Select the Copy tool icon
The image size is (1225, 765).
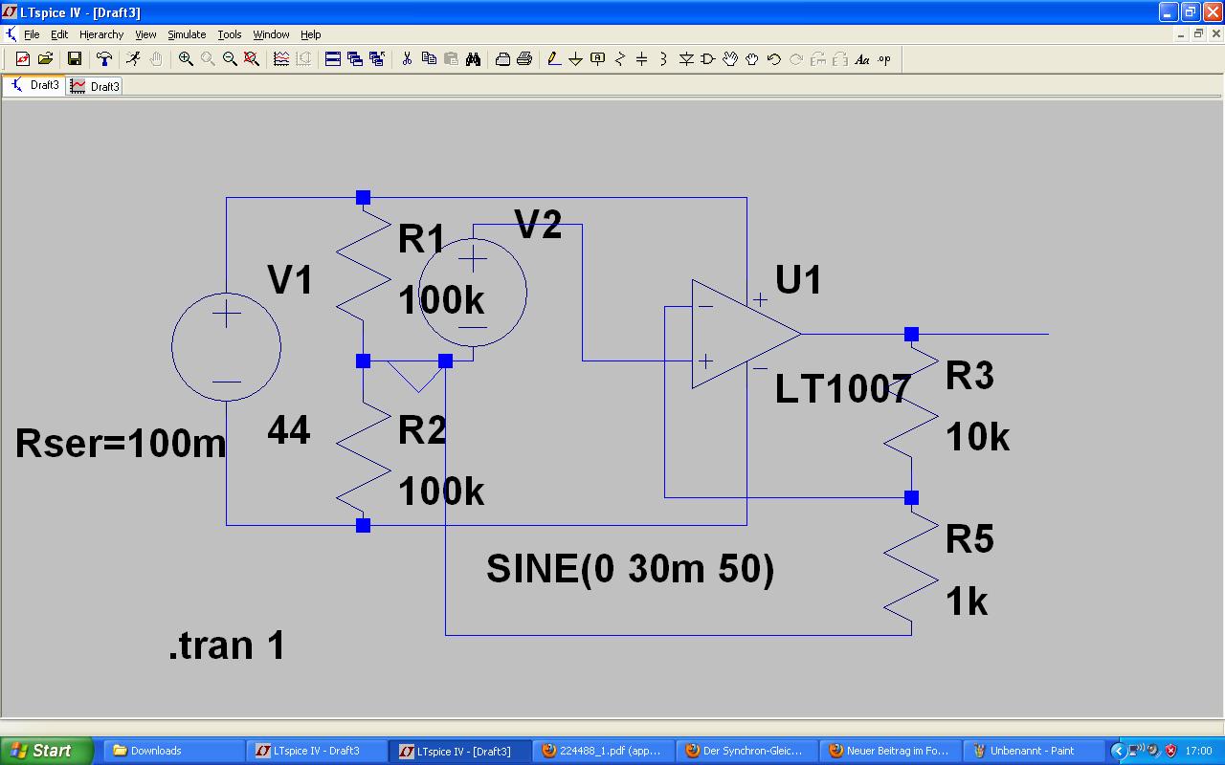(429, 59)
